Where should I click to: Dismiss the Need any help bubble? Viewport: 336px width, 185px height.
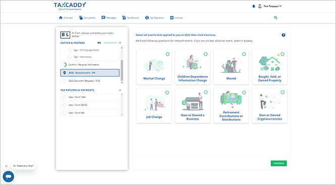pyautogui.click(x=6, y=166)
